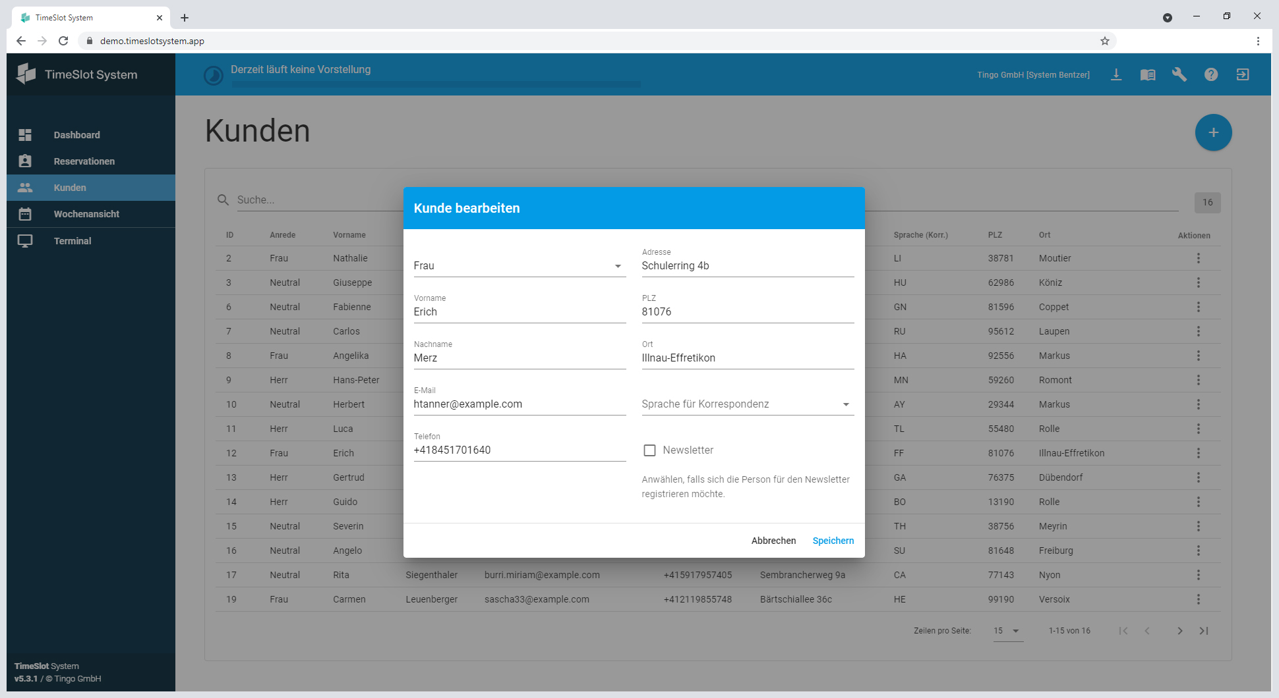Viewport: 1279px width, 698px height.
Task: Open Sprache für Korrespondenz dropdown
Action: coord(748,404)
